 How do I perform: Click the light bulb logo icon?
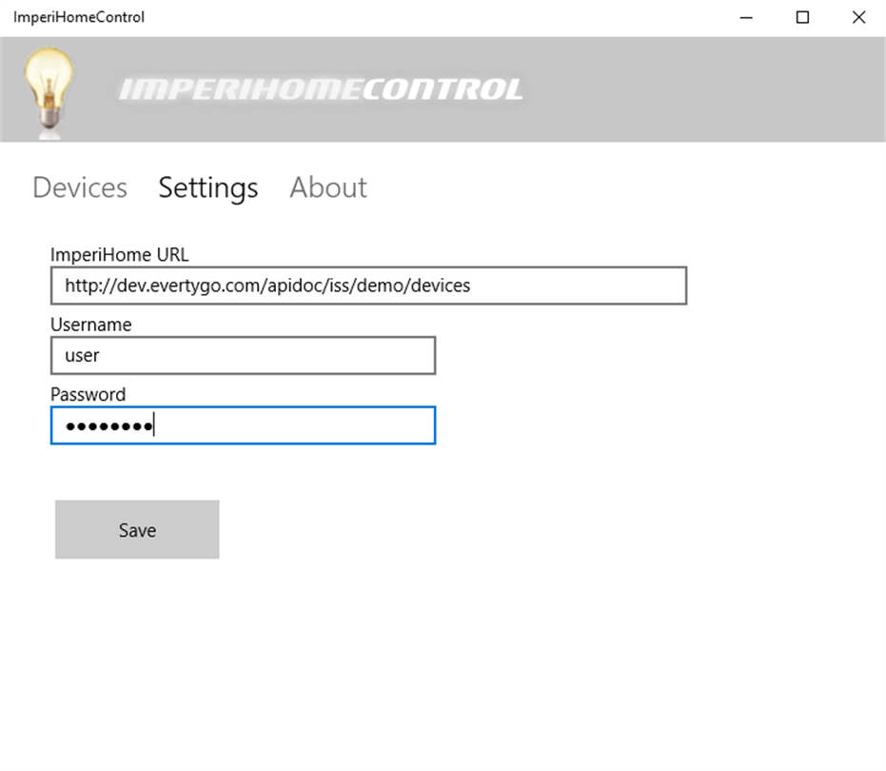tap(49, 91)
